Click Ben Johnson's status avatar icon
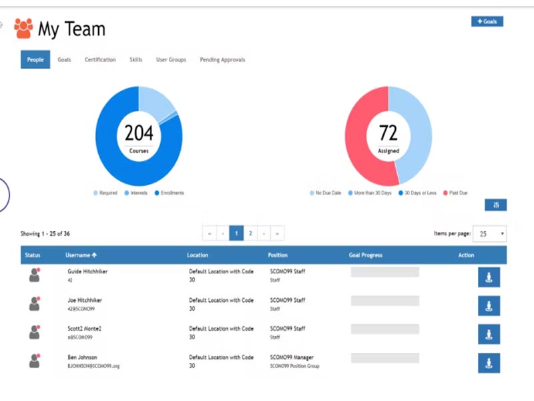This screenshot has height=401, width=534. coord(34,361)
